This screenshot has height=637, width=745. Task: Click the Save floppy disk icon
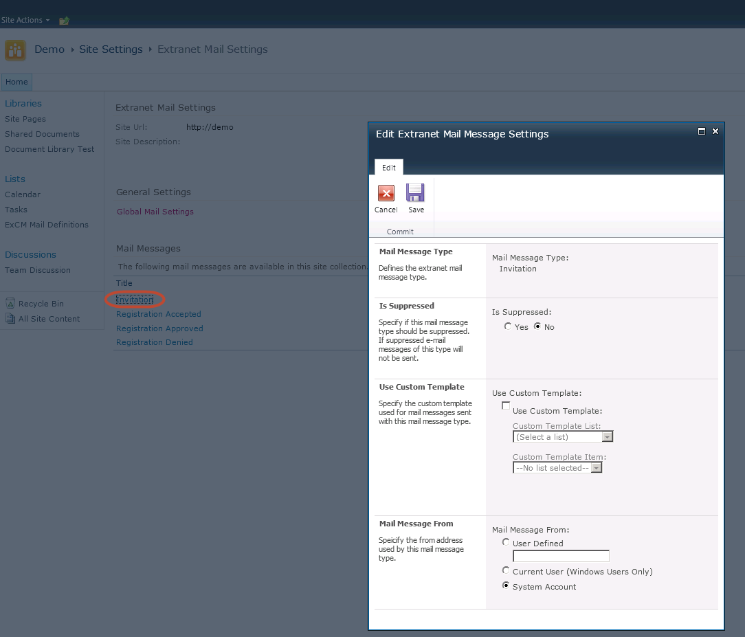click(415, 193)
